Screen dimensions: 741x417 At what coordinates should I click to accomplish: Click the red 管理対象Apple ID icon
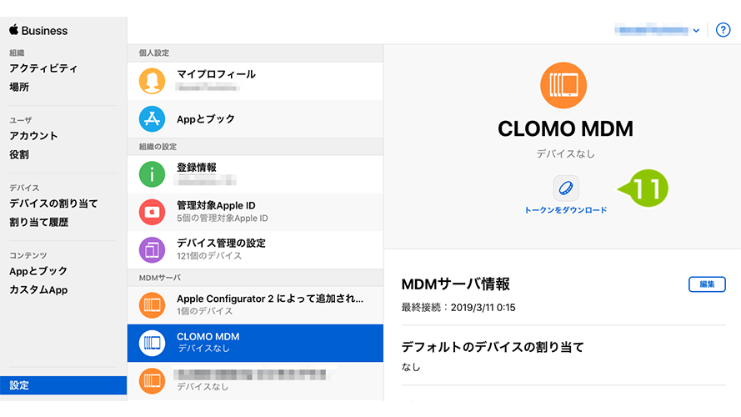(152, 212)
